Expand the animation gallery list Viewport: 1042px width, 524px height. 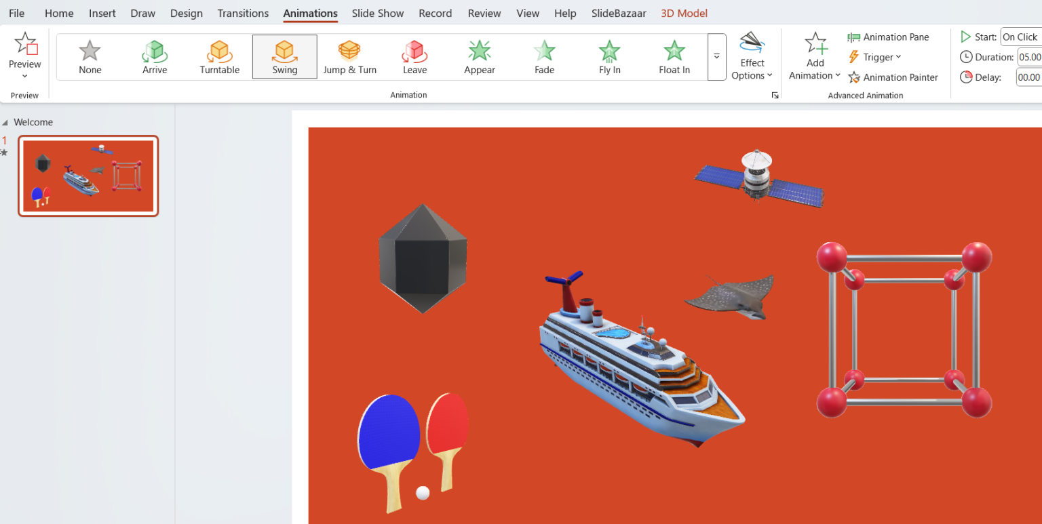[x=717, y=58]
